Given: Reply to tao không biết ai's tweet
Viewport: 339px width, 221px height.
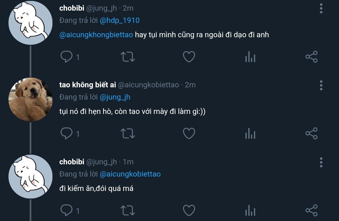Looking at the screenshot, I should click(x=66, y=134).
